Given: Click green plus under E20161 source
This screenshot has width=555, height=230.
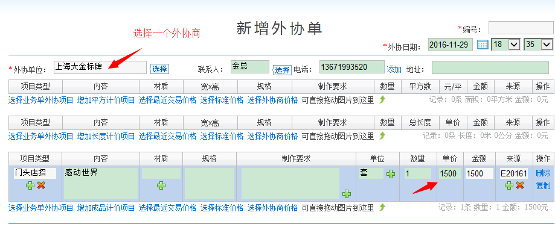Looking at the screenshot, I should (x=509, y=185).
